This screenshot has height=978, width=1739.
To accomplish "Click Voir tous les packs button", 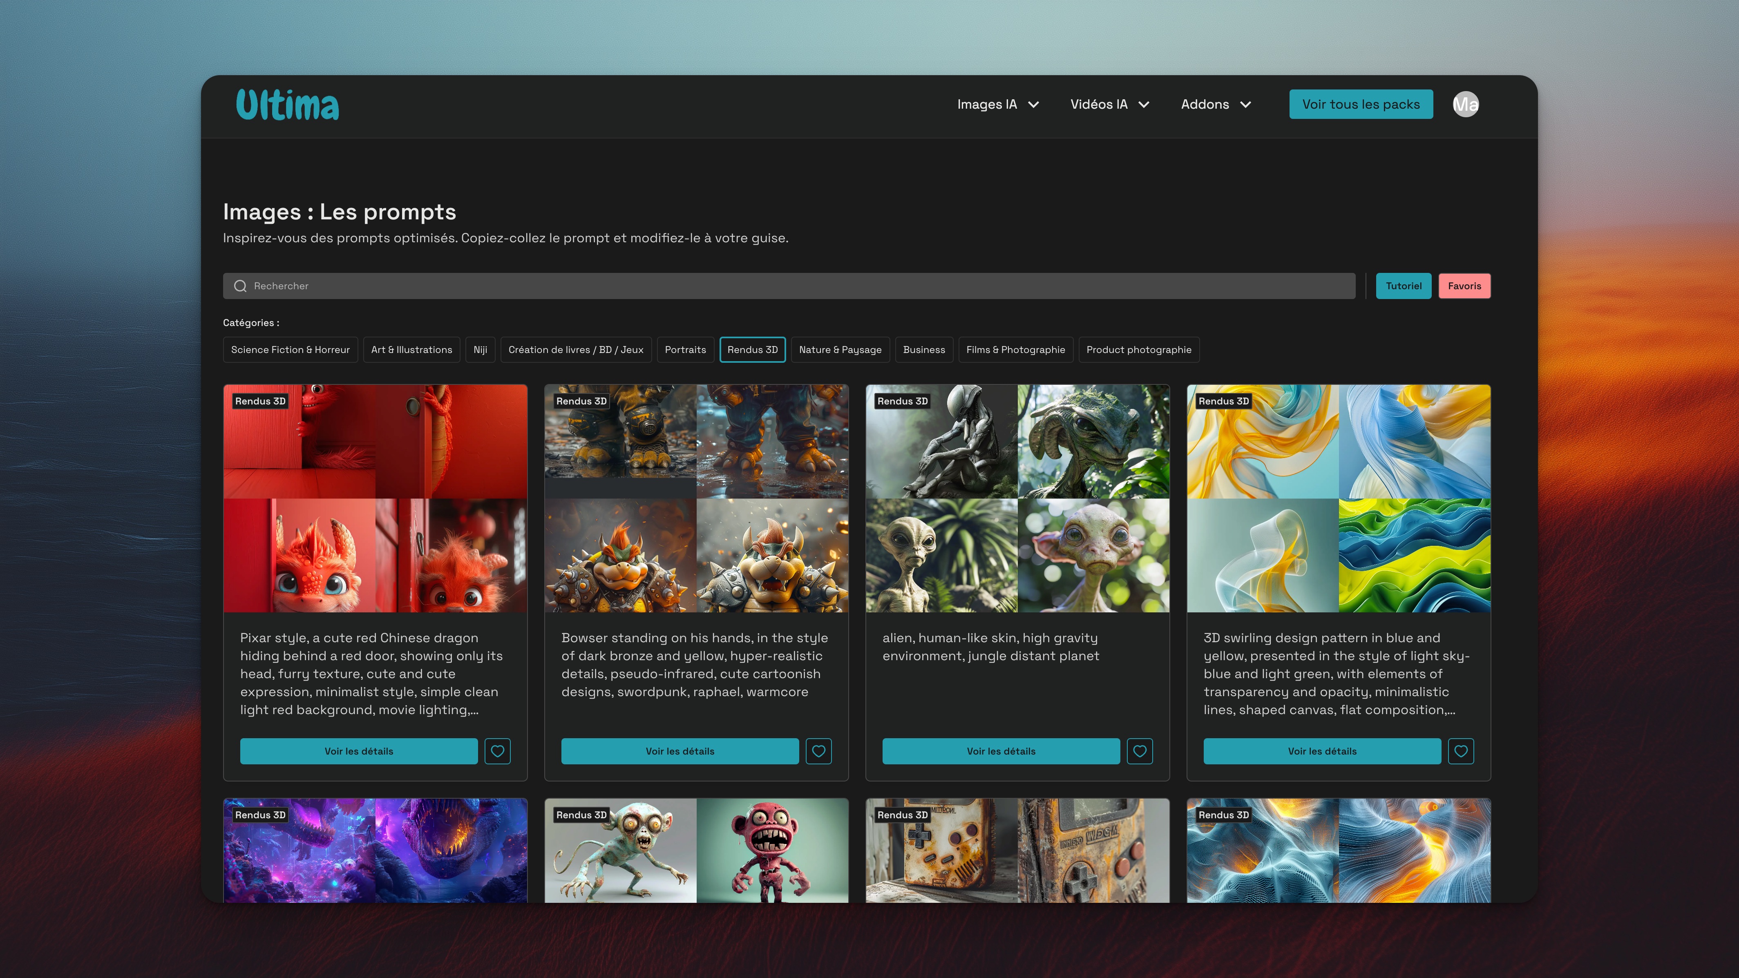I will (1360, 105).
